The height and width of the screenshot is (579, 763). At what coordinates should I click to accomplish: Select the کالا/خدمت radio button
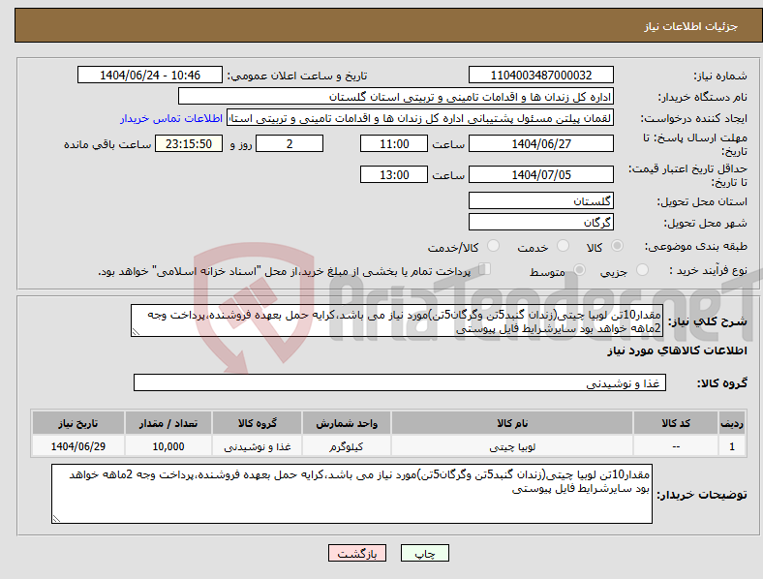click(x=494, y=246)
